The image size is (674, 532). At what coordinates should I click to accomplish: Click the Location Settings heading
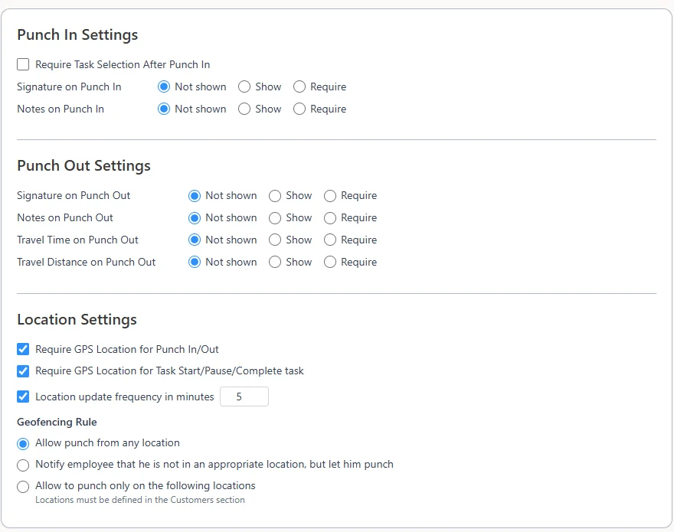pos(77,320)
